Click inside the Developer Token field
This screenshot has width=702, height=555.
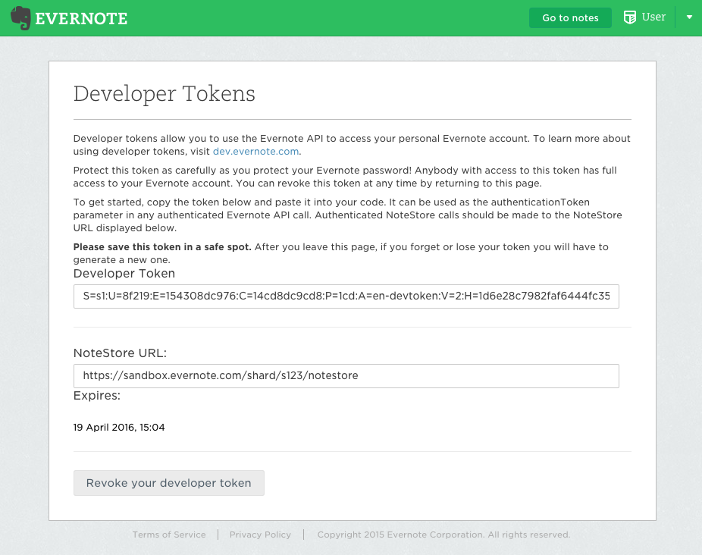346,296
